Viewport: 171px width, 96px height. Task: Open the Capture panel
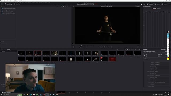point(164,4)
